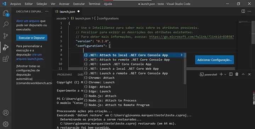
Task: Open the Source Control view icon
Action: click(6, 36)
